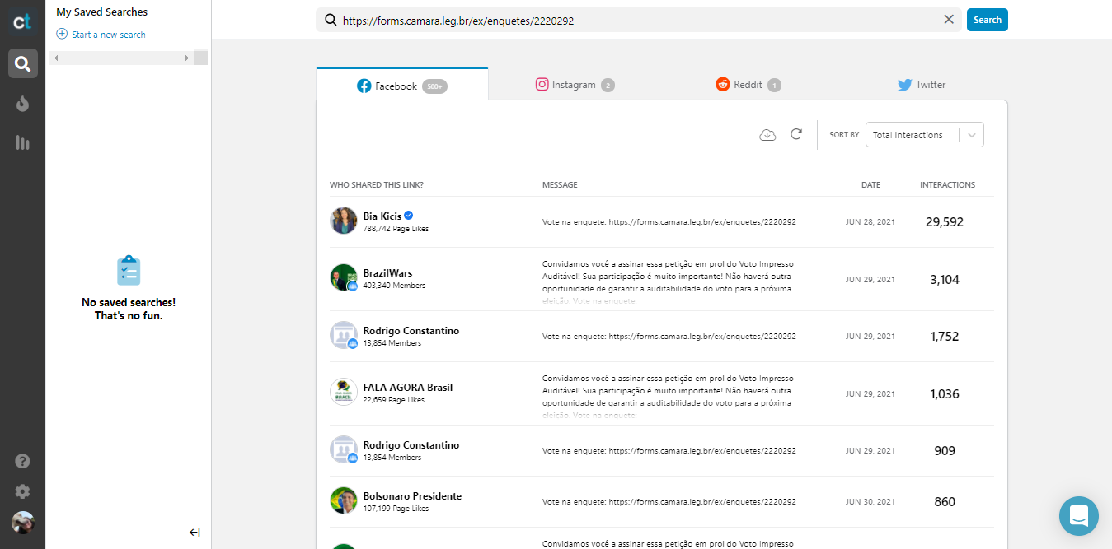Open the Bia Kicis page name
Image resolution: width=1112 pixels, height=549 pixels.
tap(382, 216)
